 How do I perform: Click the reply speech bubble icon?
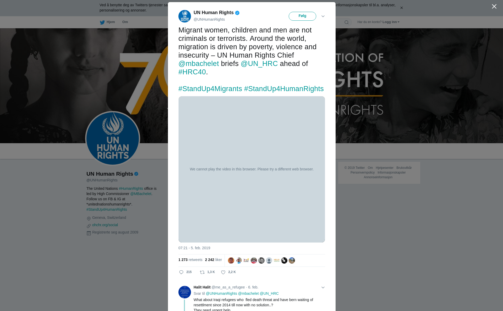[x=181, y=272]
